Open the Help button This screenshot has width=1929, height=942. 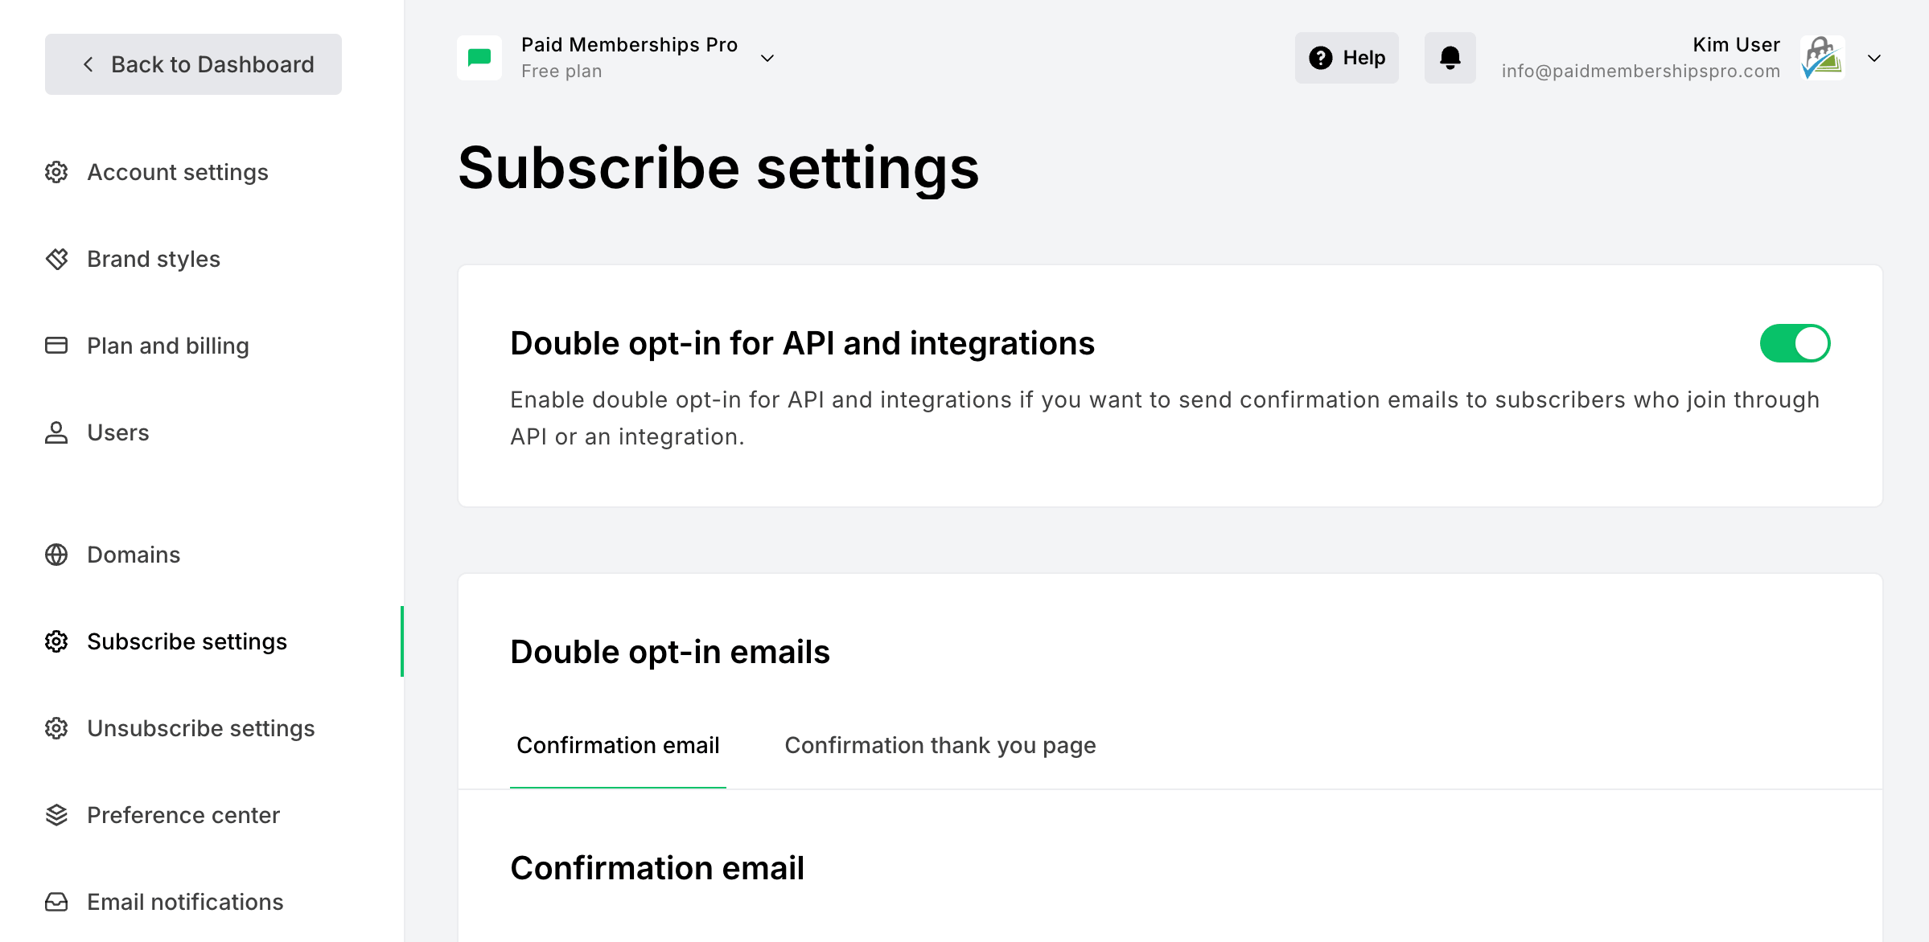[x=1347, y=58]
